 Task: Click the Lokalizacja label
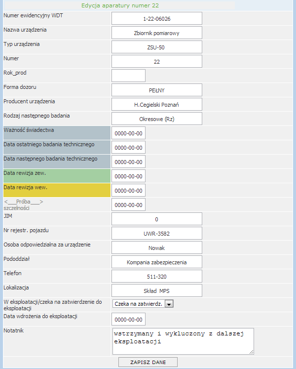(16, 287)
